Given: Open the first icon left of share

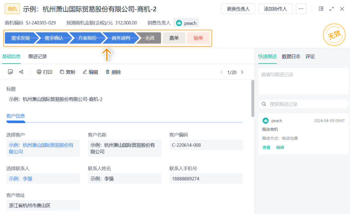Looking at the screenshot, I should [10, 72].
